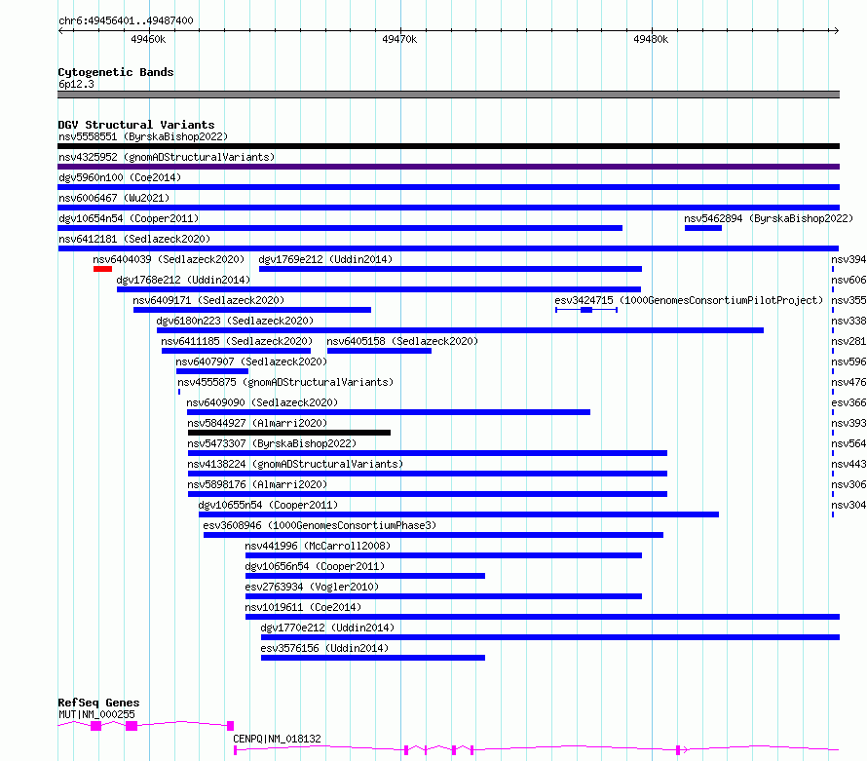867x761 pixels.
Task: Open the dgv5960n100 (Coe2014) variant label
Action: 120,177
